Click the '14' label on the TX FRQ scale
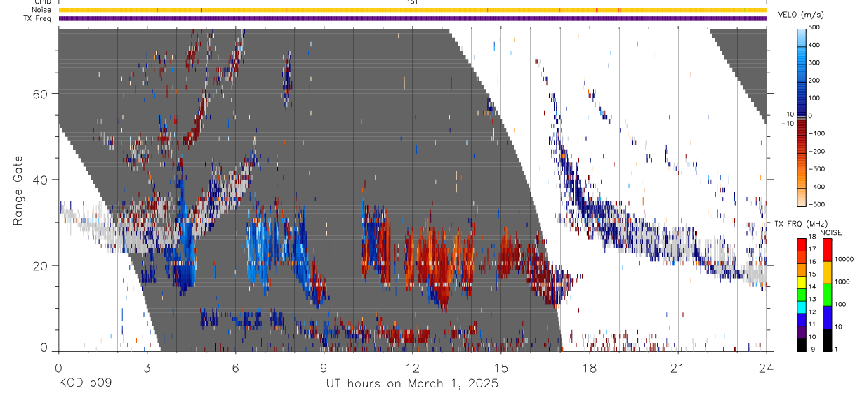This screenshot has width=862, height=398. 812,286
